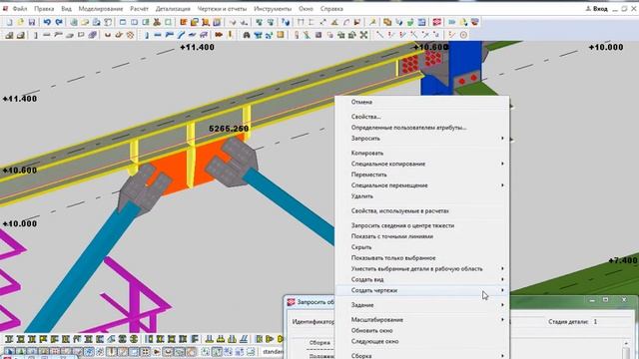The height and width of the screenshot is (359, 639).
Task: Expand the Задание submenu
Action: pyautogui.click(x=422, y=305)
